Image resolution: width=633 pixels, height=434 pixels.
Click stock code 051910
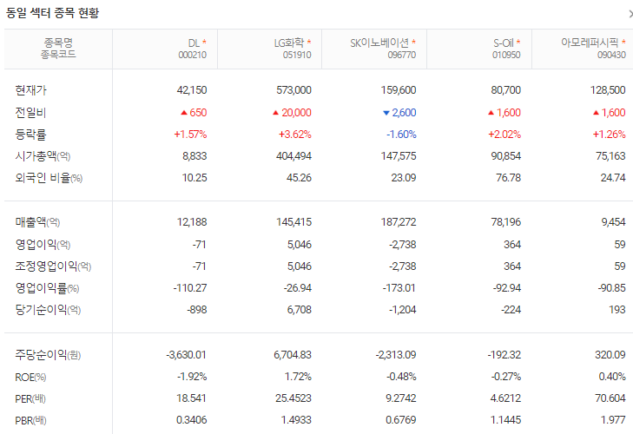[297, 55]
